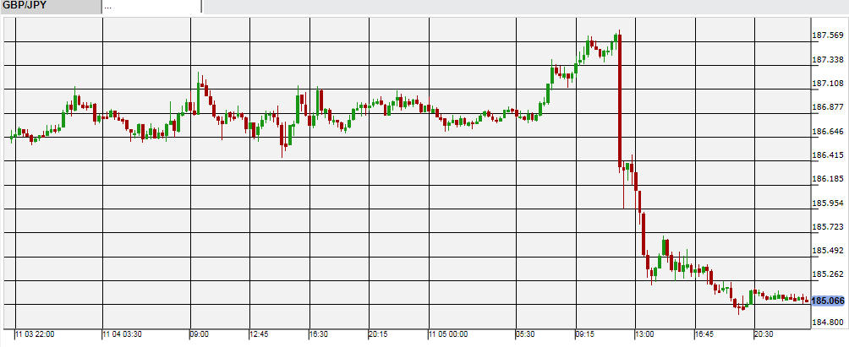Click the 16:45 time axis label
Image resolution: width=849 pixels, height=347 pixels.
706,335
